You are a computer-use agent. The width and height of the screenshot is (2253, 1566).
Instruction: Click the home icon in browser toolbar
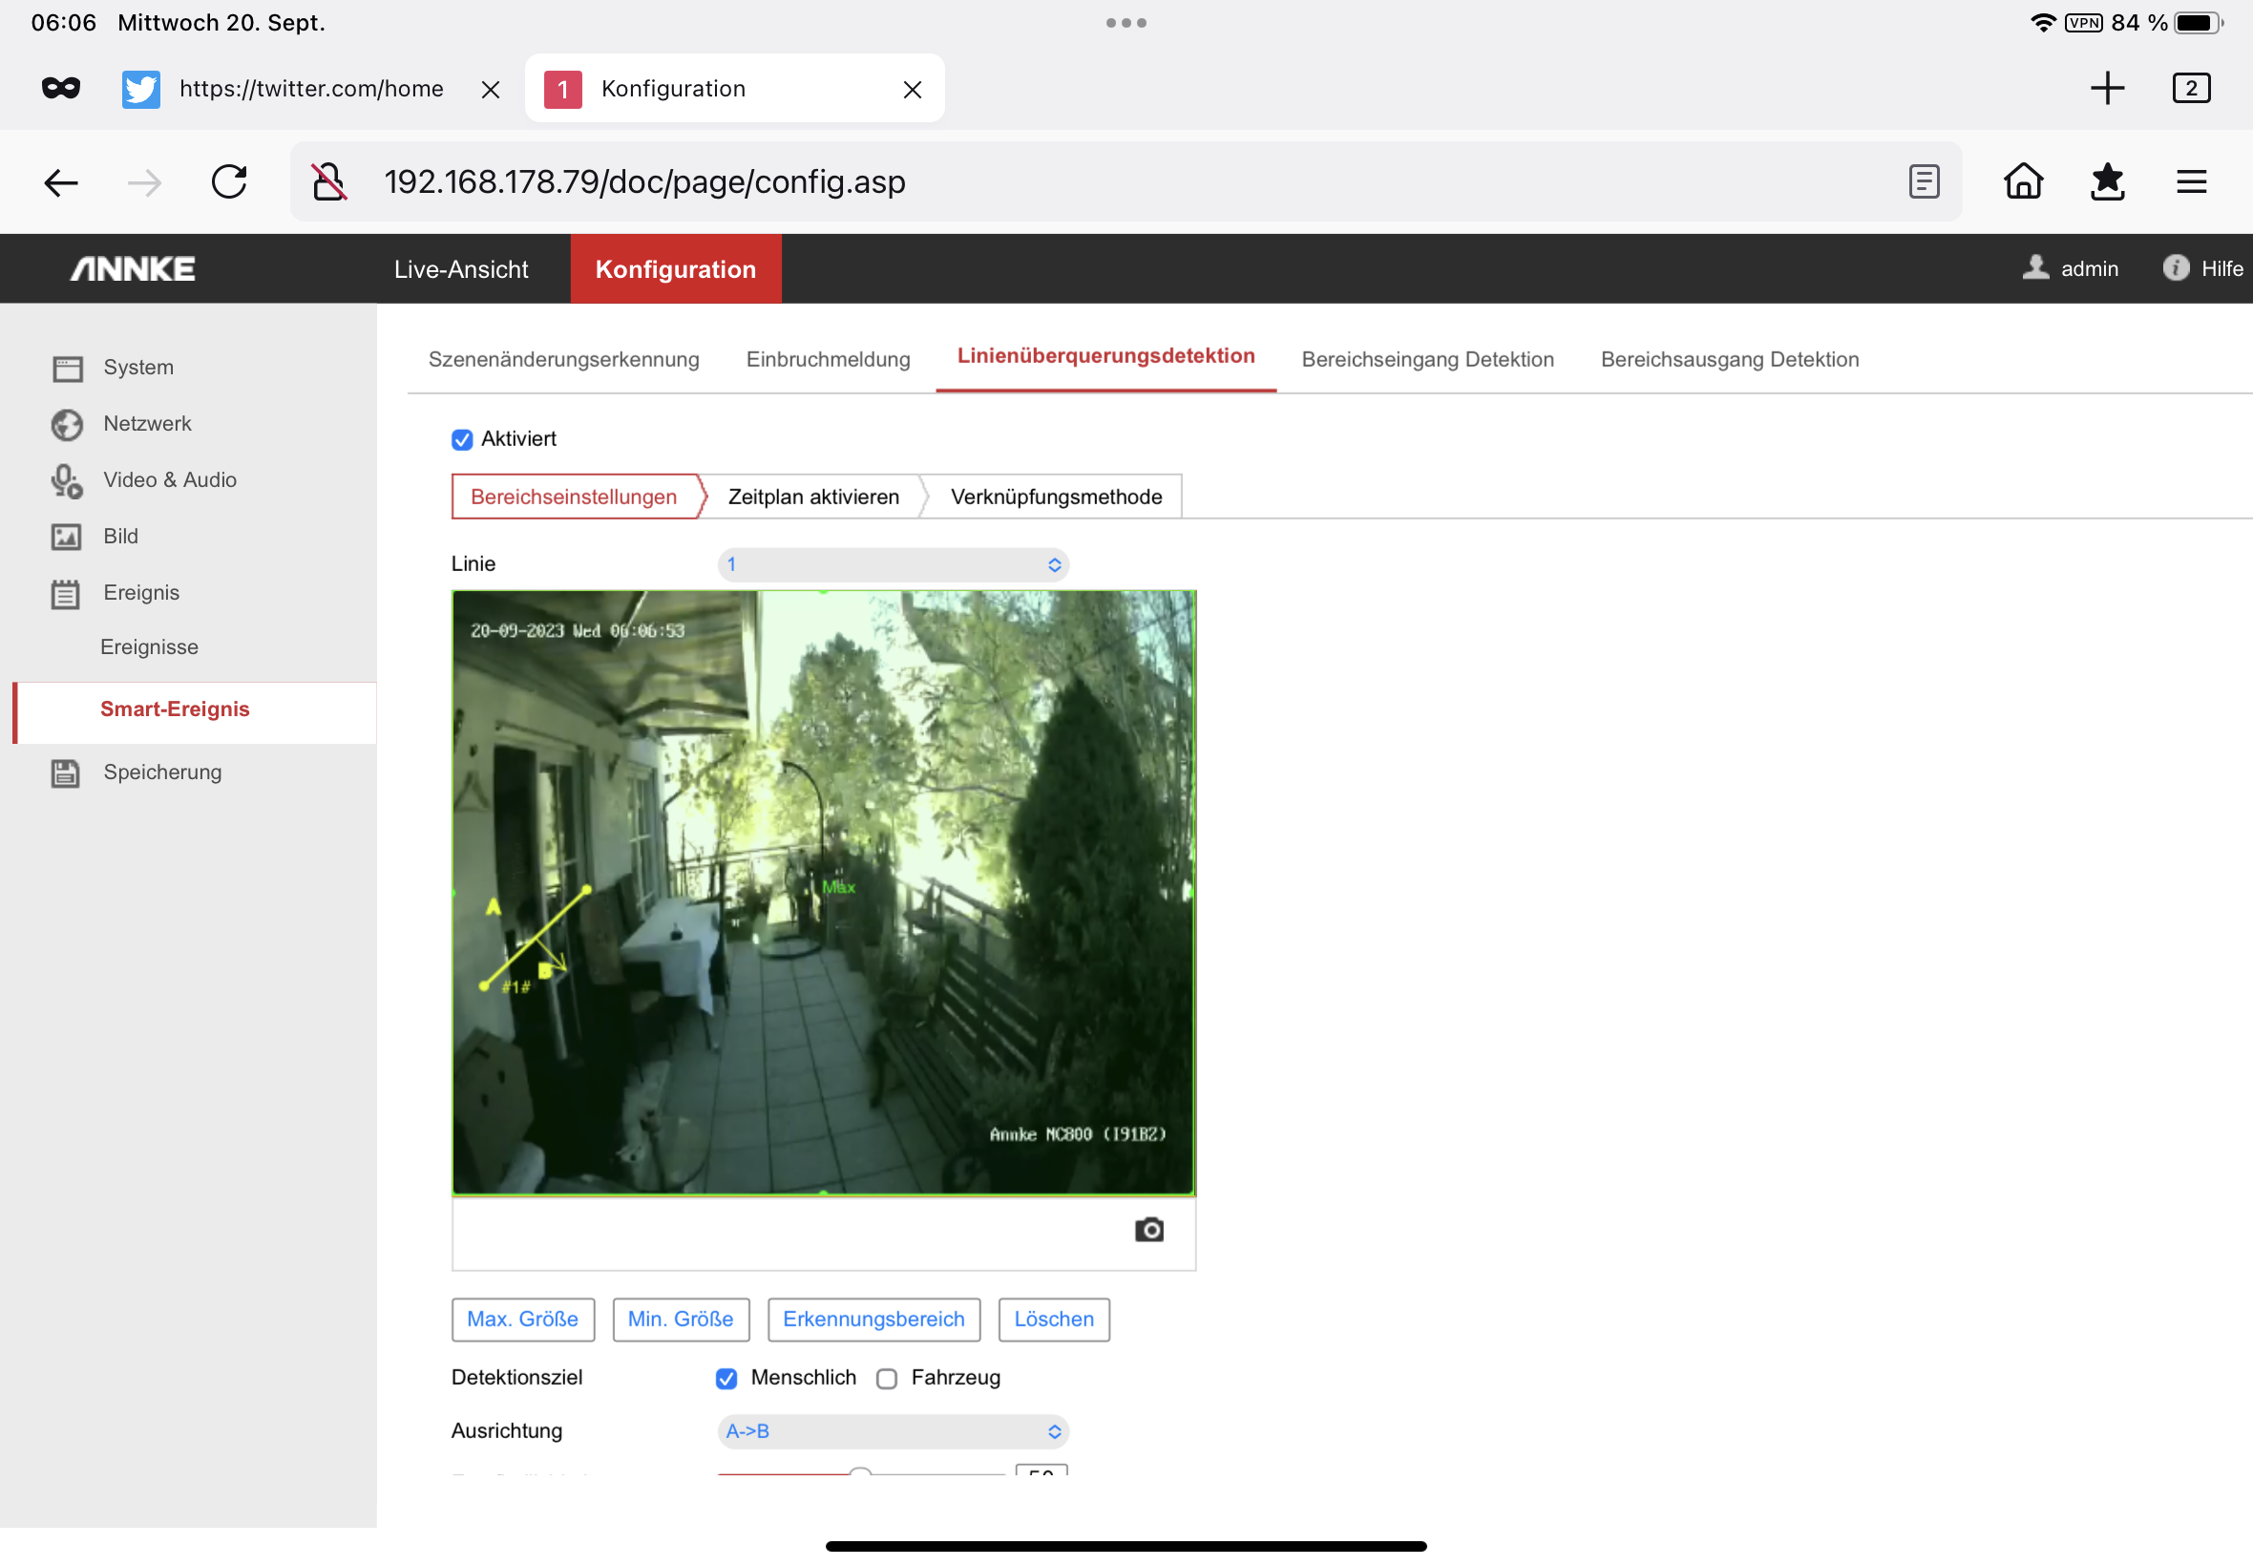pos(2023,181)
